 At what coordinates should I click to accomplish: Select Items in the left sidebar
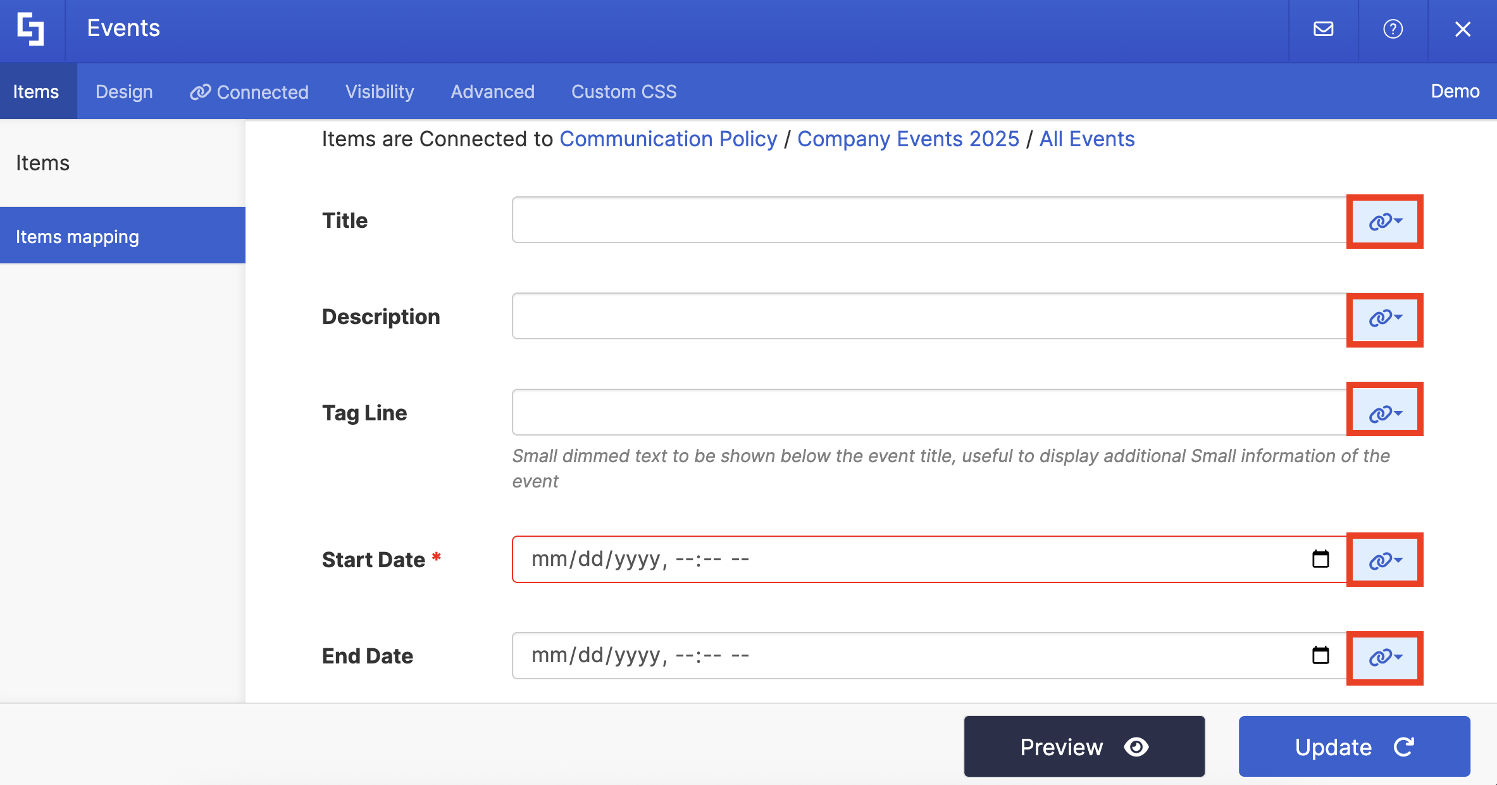click(42, 163)
